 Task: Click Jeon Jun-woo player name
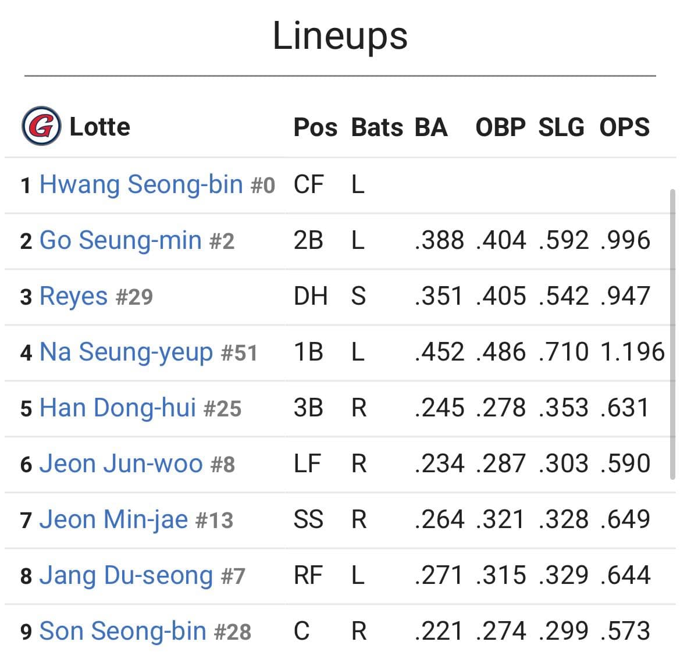pyautogui.click(x=121, y=464)
